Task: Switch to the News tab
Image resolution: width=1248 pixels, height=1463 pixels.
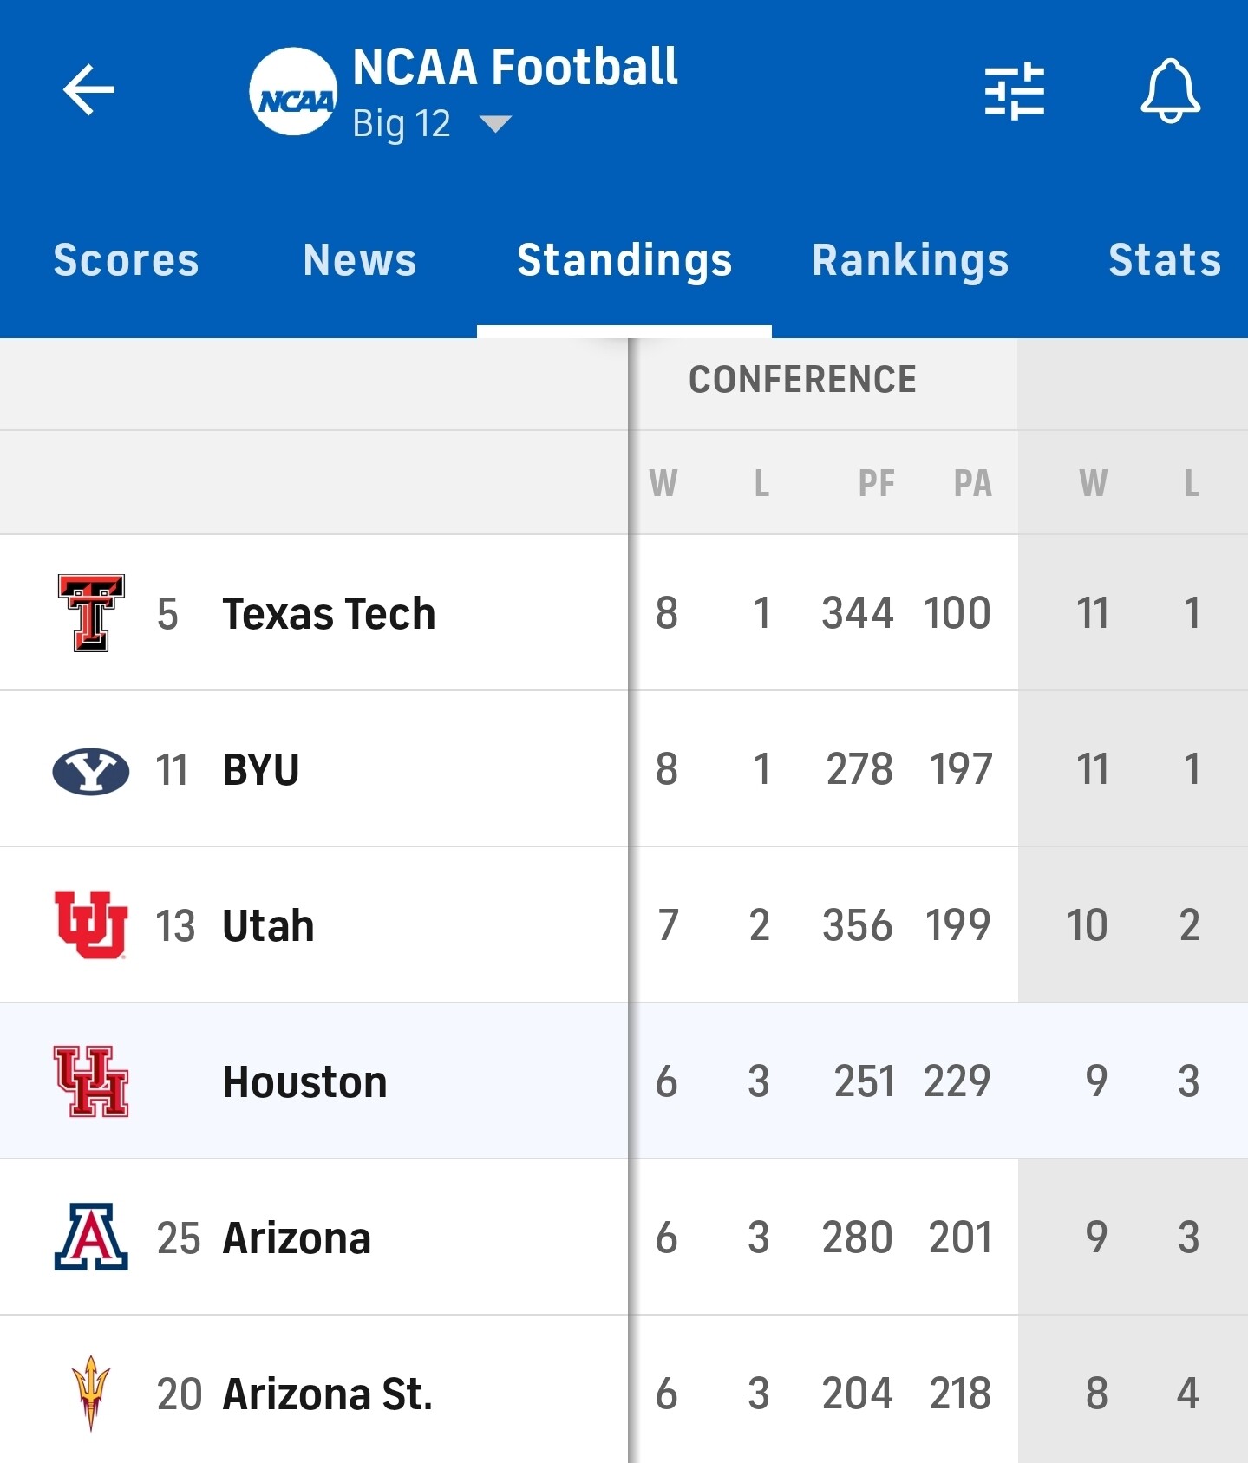Action: [360, 260]
